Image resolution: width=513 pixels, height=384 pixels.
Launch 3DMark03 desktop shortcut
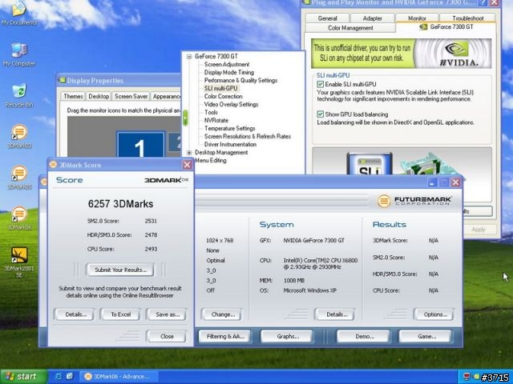pyautogui.click(x=19, y=137)
